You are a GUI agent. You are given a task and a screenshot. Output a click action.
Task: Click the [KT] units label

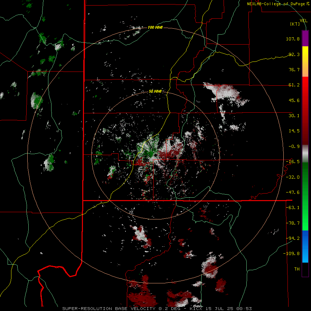point(295,24)
